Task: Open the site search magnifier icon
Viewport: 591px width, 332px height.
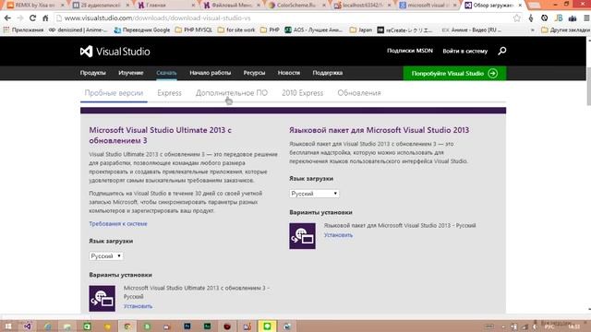Action: pyautogui.click(x=501, y=51)
